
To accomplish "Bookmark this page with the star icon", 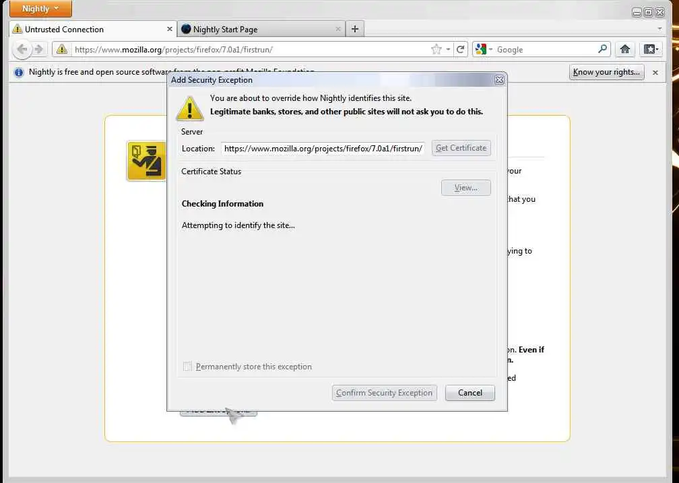I will pyautogui.click(x=436, y=49).
